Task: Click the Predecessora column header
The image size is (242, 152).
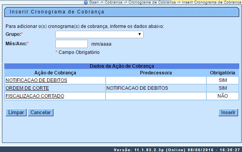Action: pyautogui.click(x=156, y=73)
